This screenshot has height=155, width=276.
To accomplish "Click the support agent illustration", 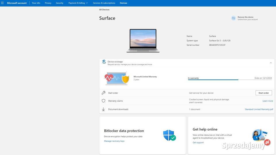I will click(260, 135).
